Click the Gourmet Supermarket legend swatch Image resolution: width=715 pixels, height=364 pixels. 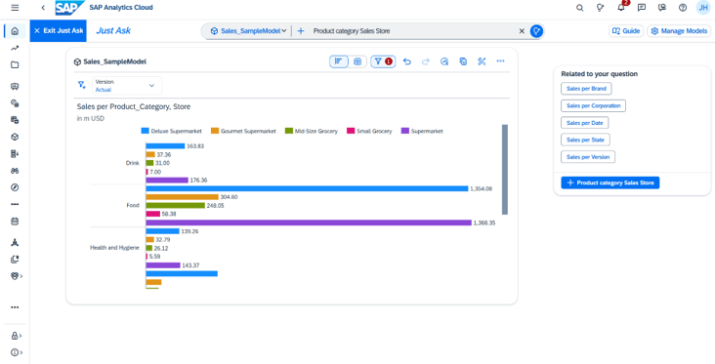(215, 131)
